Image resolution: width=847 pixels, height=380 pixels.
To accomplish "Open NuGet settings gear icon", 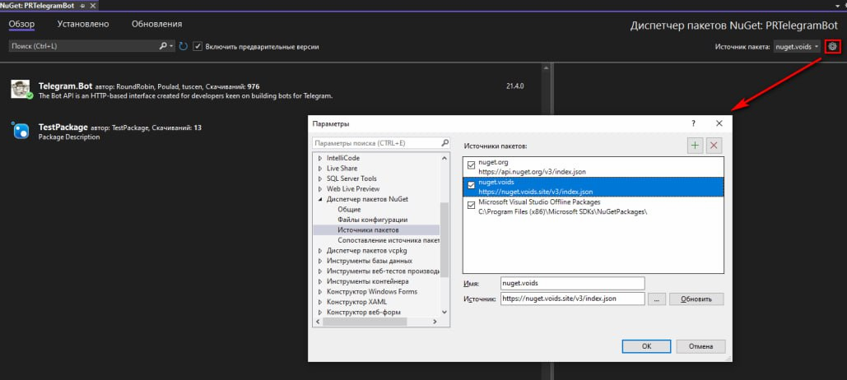I will [832, 46].
